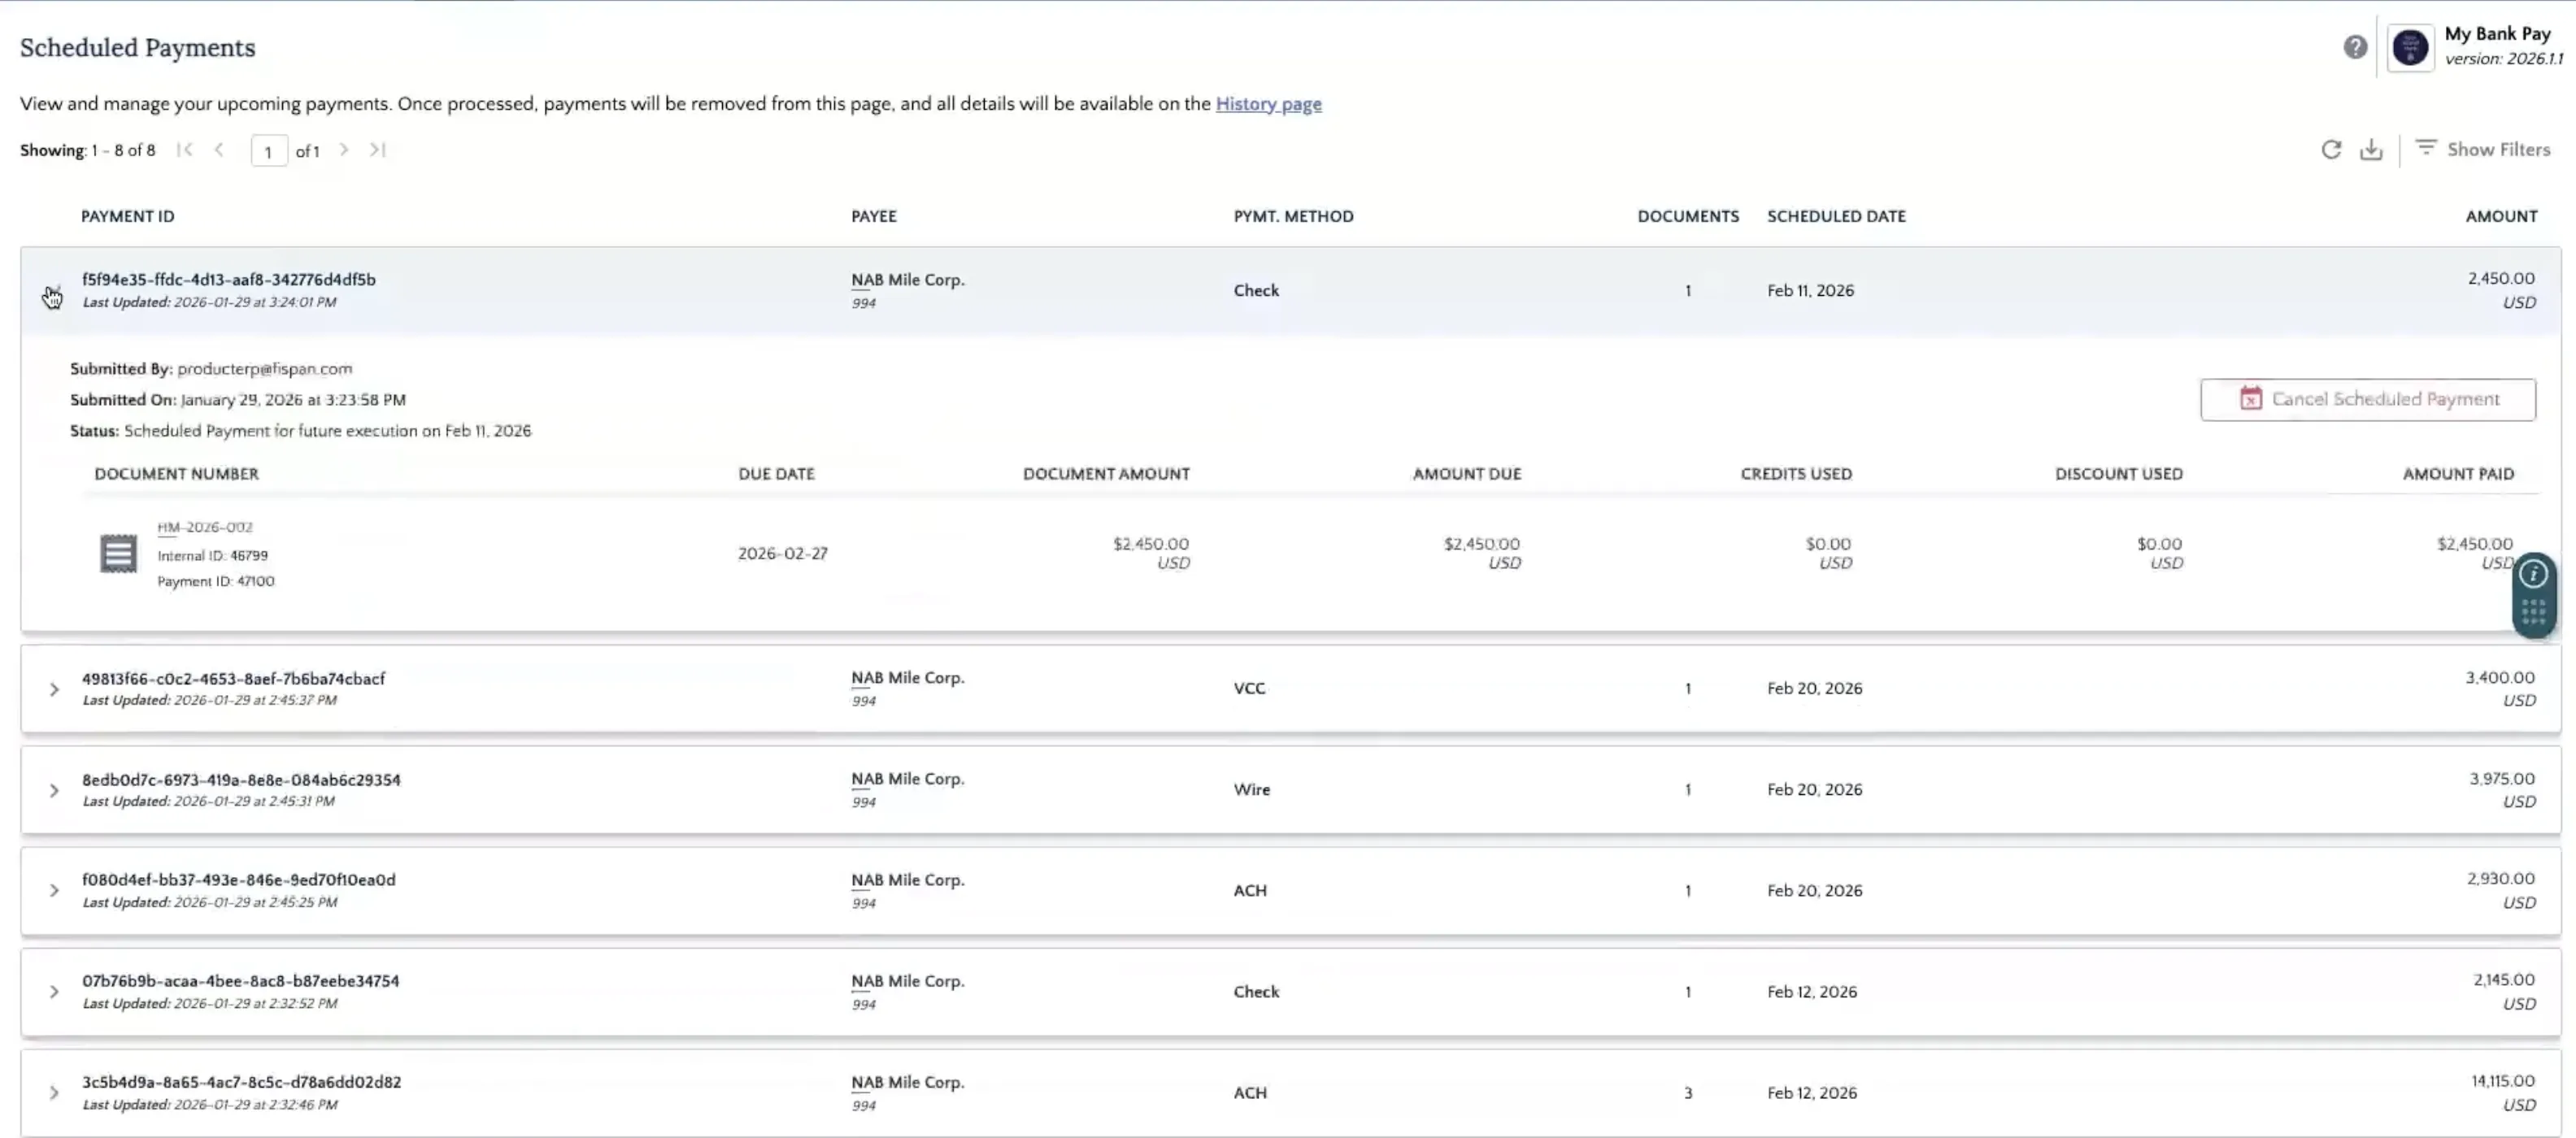Open the floating info widget icon
2576x1138 pixels.
[2532, 574]
